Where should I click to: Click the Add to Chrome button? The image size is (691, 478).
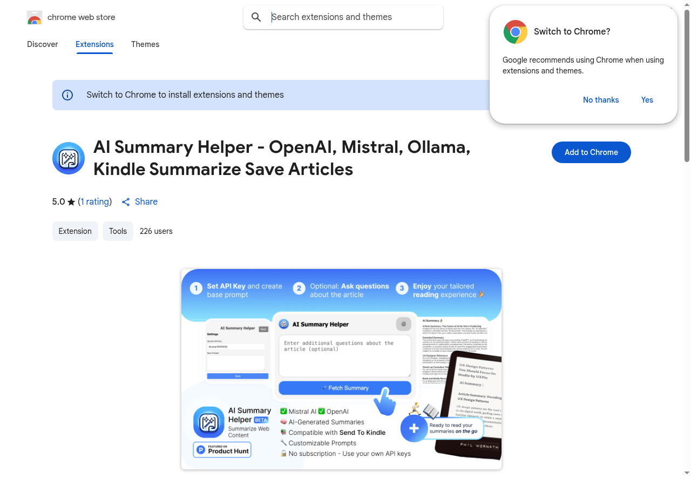pos(591,152)
